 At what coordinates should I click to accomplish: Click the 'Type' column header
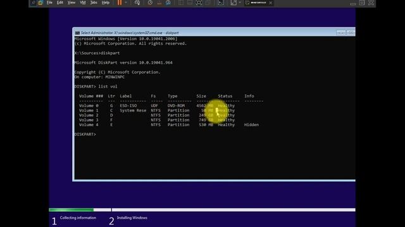point(173,96)
